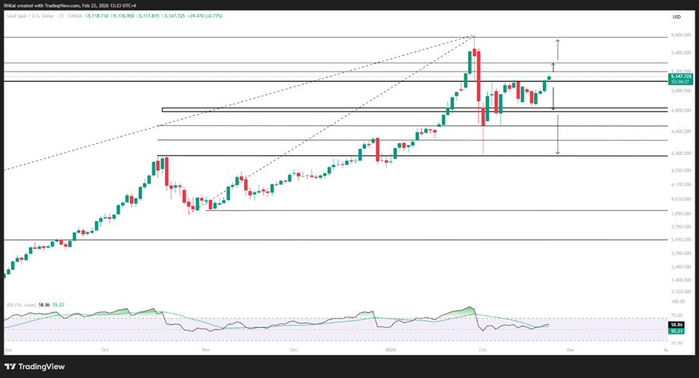Click the Oct label on time axis
This screenshot has height=378, width=699.
point(105,350)
